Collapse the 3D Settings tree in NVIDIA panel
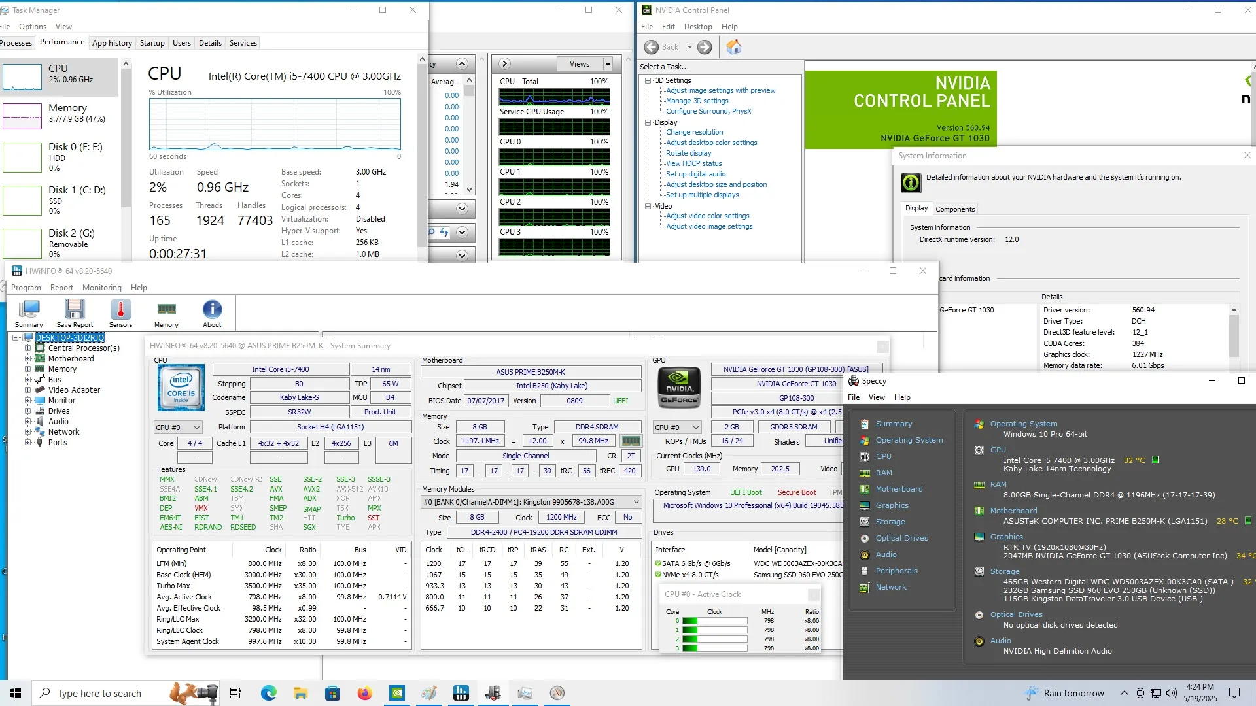 click(648, 80)
